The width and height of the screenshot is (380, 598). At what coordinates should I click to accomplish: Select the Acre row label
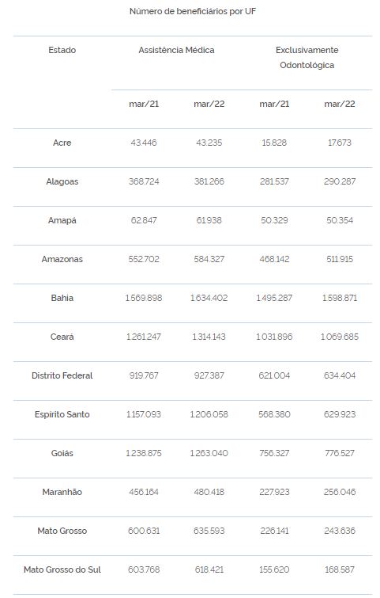coord(62,143)
